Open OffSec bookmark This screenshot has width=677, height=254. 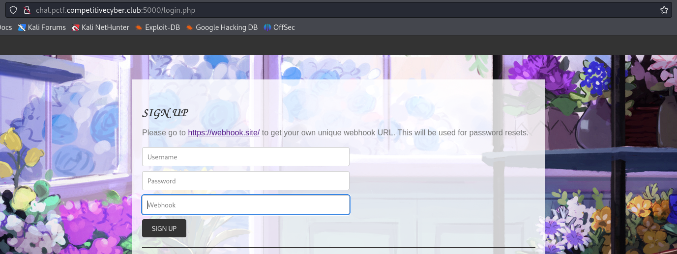(x=279, y=27)
